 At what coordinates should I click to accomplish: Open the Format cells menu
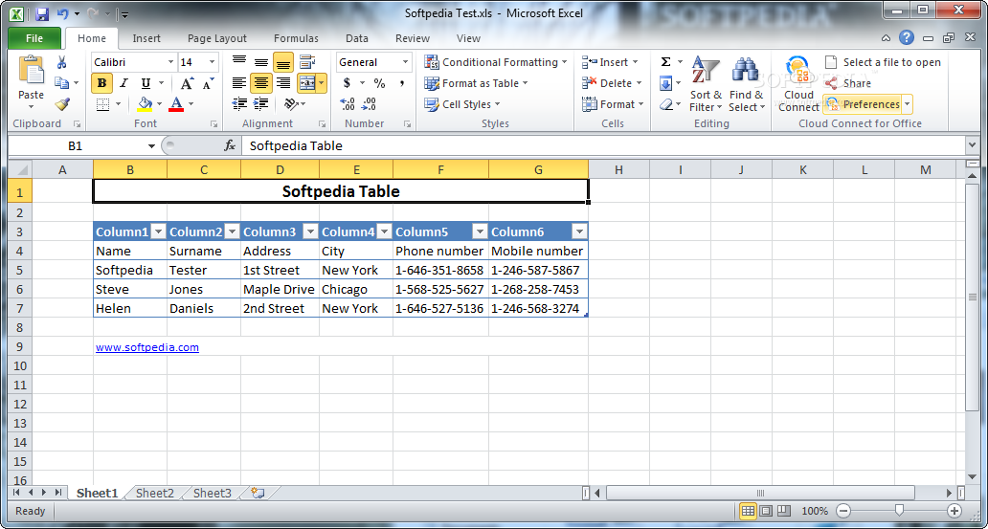click(x=613, y=104)
